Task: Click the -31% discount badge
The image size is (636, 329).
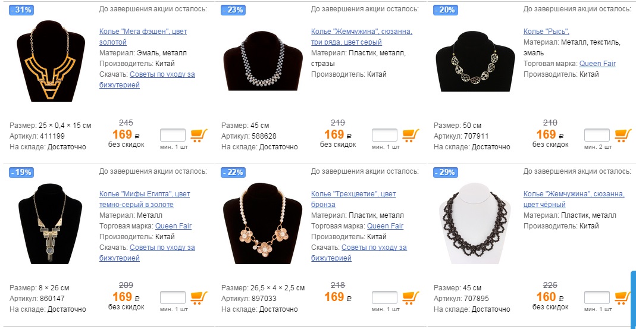Action: pyautogui.click(x=21, y=10)
